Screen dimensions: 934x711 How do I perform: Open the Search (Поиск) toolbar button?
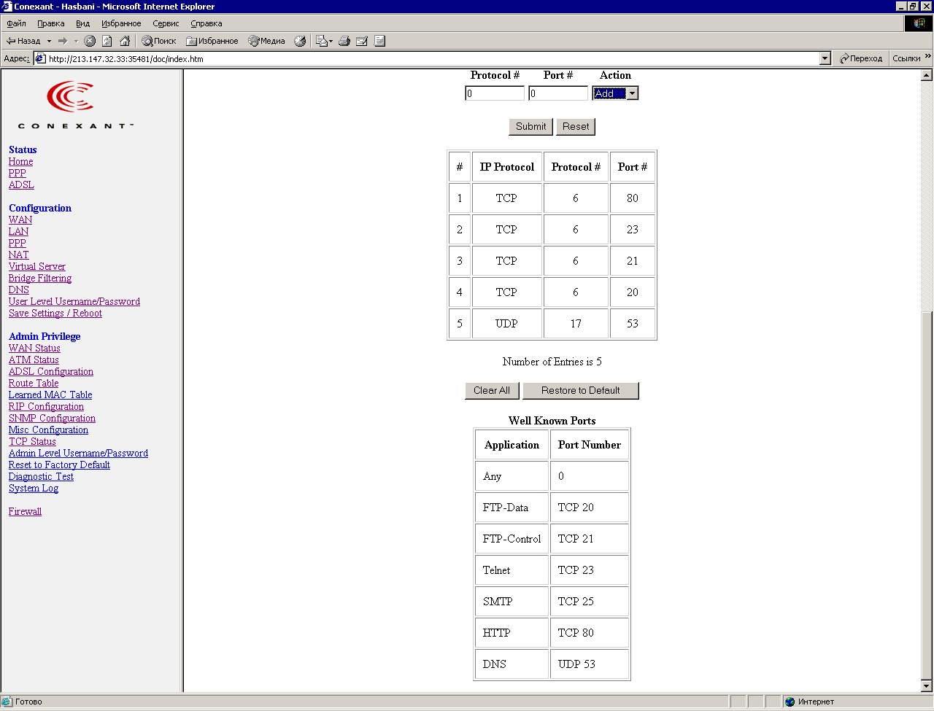[x=159, y=41]
